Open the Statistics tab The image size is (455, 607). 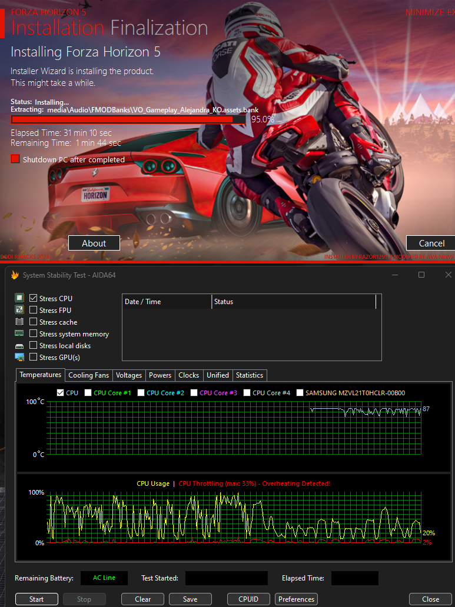pos(250,375)
